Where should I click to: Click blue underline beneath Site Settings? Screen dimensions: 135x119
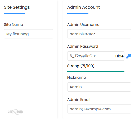(x=15, y=13)
